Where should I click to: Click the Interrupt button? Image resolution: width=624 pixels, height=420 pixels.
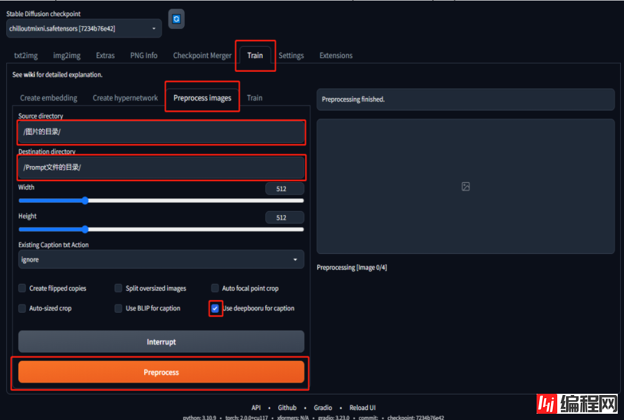coord(161,342)
